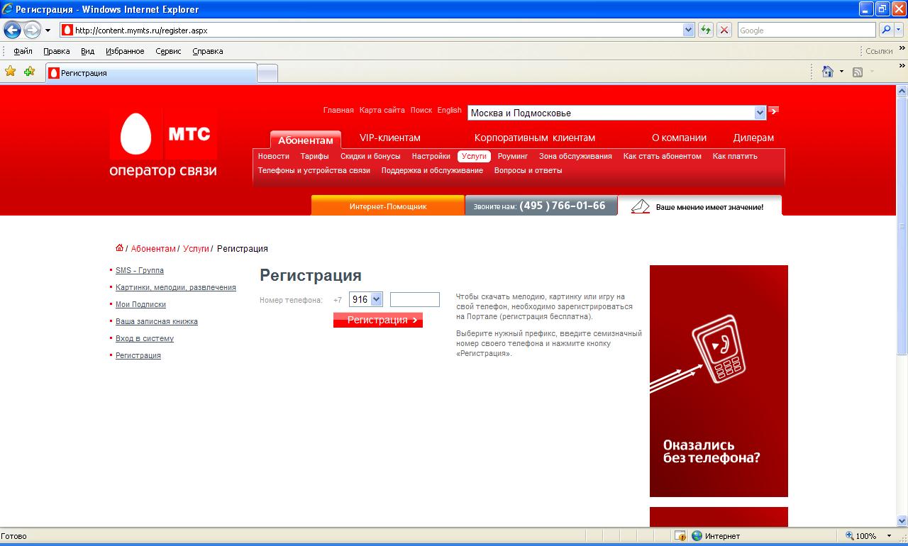Click the green Refresh icon
908x546 pixels.
(706, 30)
